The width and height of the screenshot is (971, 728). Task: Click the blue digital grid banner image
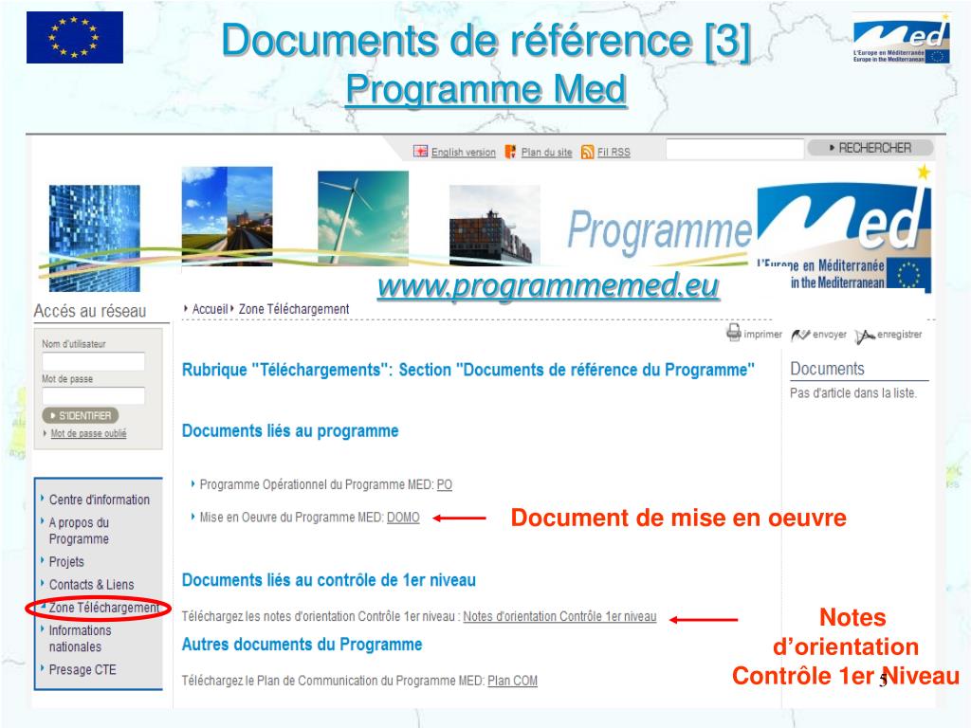coord(94,238)
